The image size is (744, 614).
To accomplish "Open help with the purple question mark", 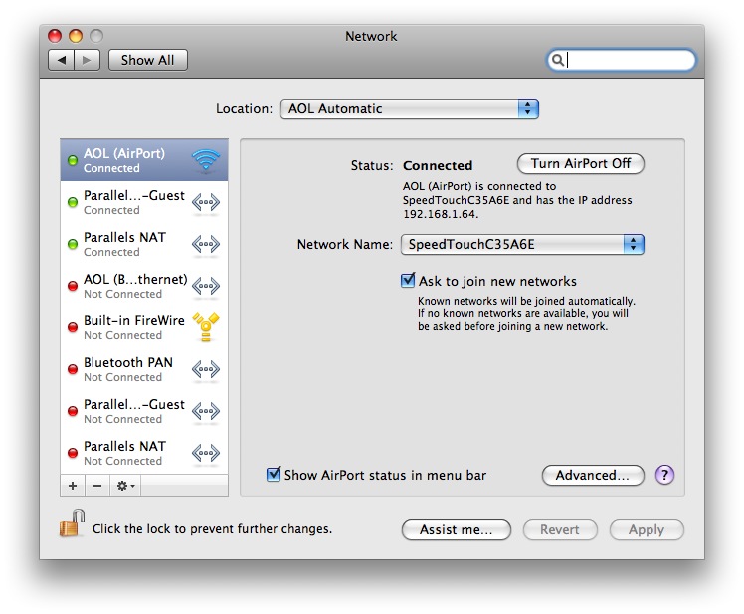I will click(x=664, y=475).
